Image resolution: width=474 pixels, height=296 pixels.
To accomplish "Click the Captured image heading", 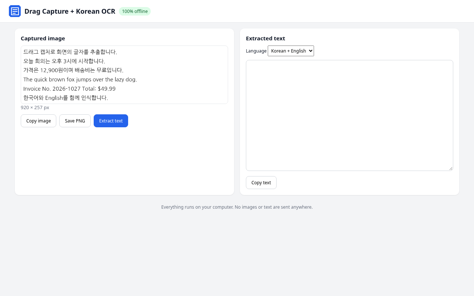I will (x=43, y=38).
